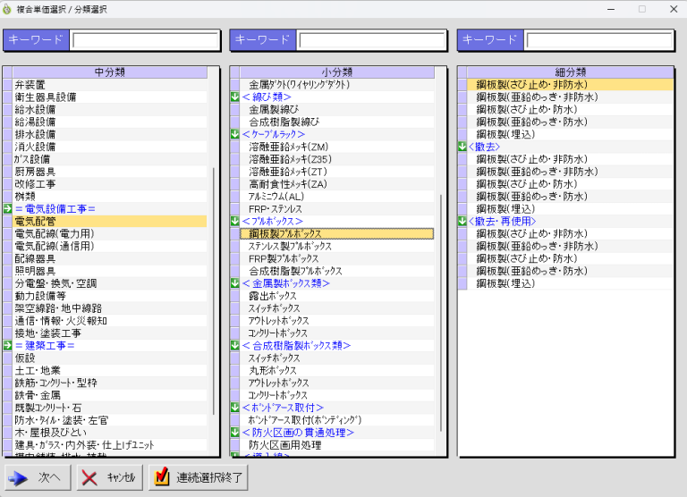
Task: Collapse the <金属製ボックス類> group arrow
Action: (x=235, y=283)
